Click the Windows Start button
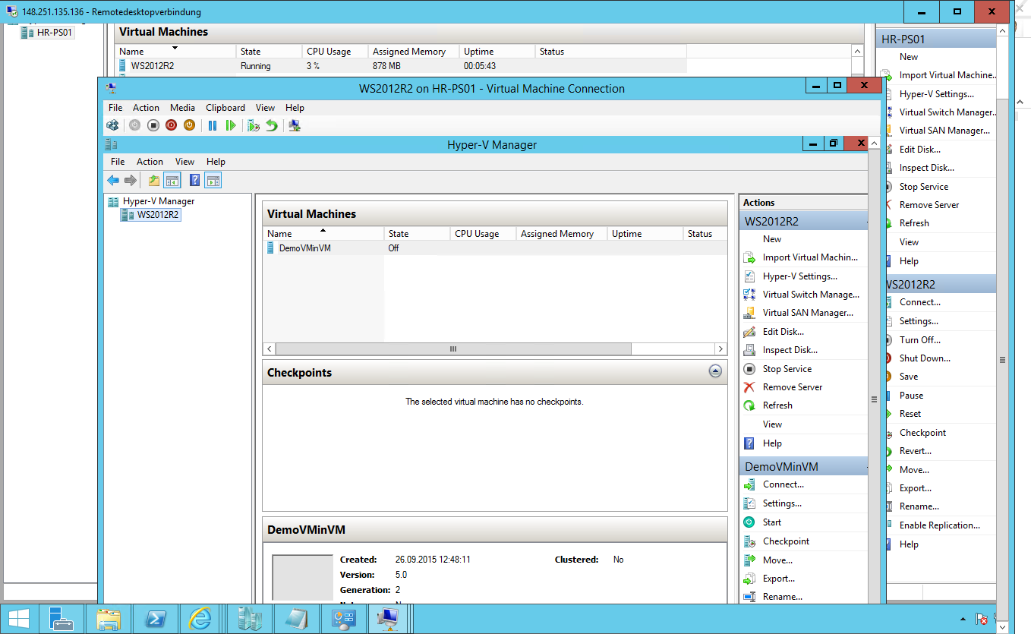 click(x=19, y=619)
